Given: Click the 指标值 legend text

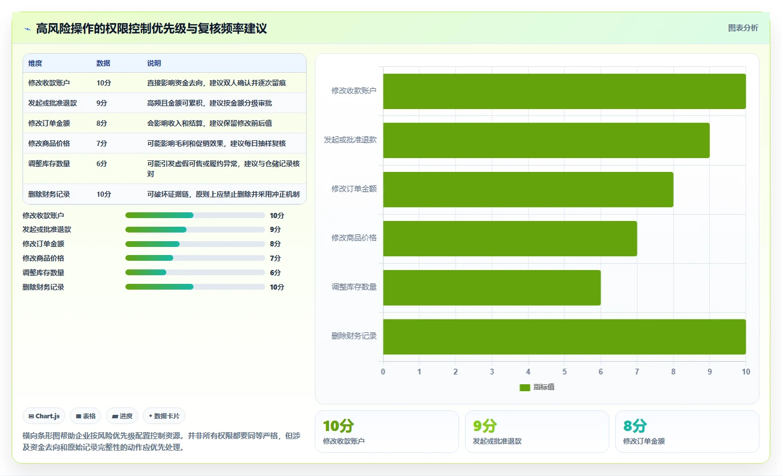Looking at the screenshot, I should pos(544,387).
